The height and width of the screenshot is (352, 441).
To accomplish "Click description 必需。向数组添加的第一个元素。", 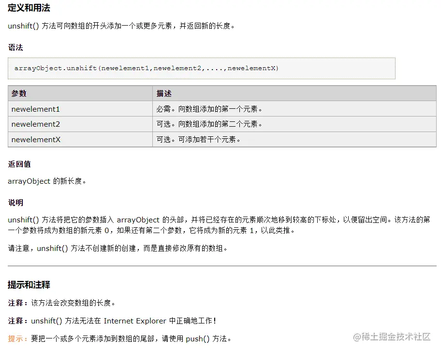I will click(209, 109).
